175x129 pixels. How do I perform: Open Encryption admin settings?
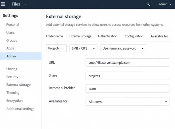(x=14, y=101)
